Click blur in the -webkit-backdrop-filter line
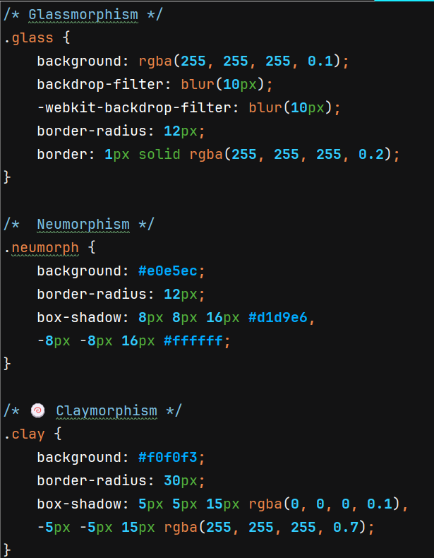Image resolution: width=434 pixels, height=558 pixels. tap(265, 108)
